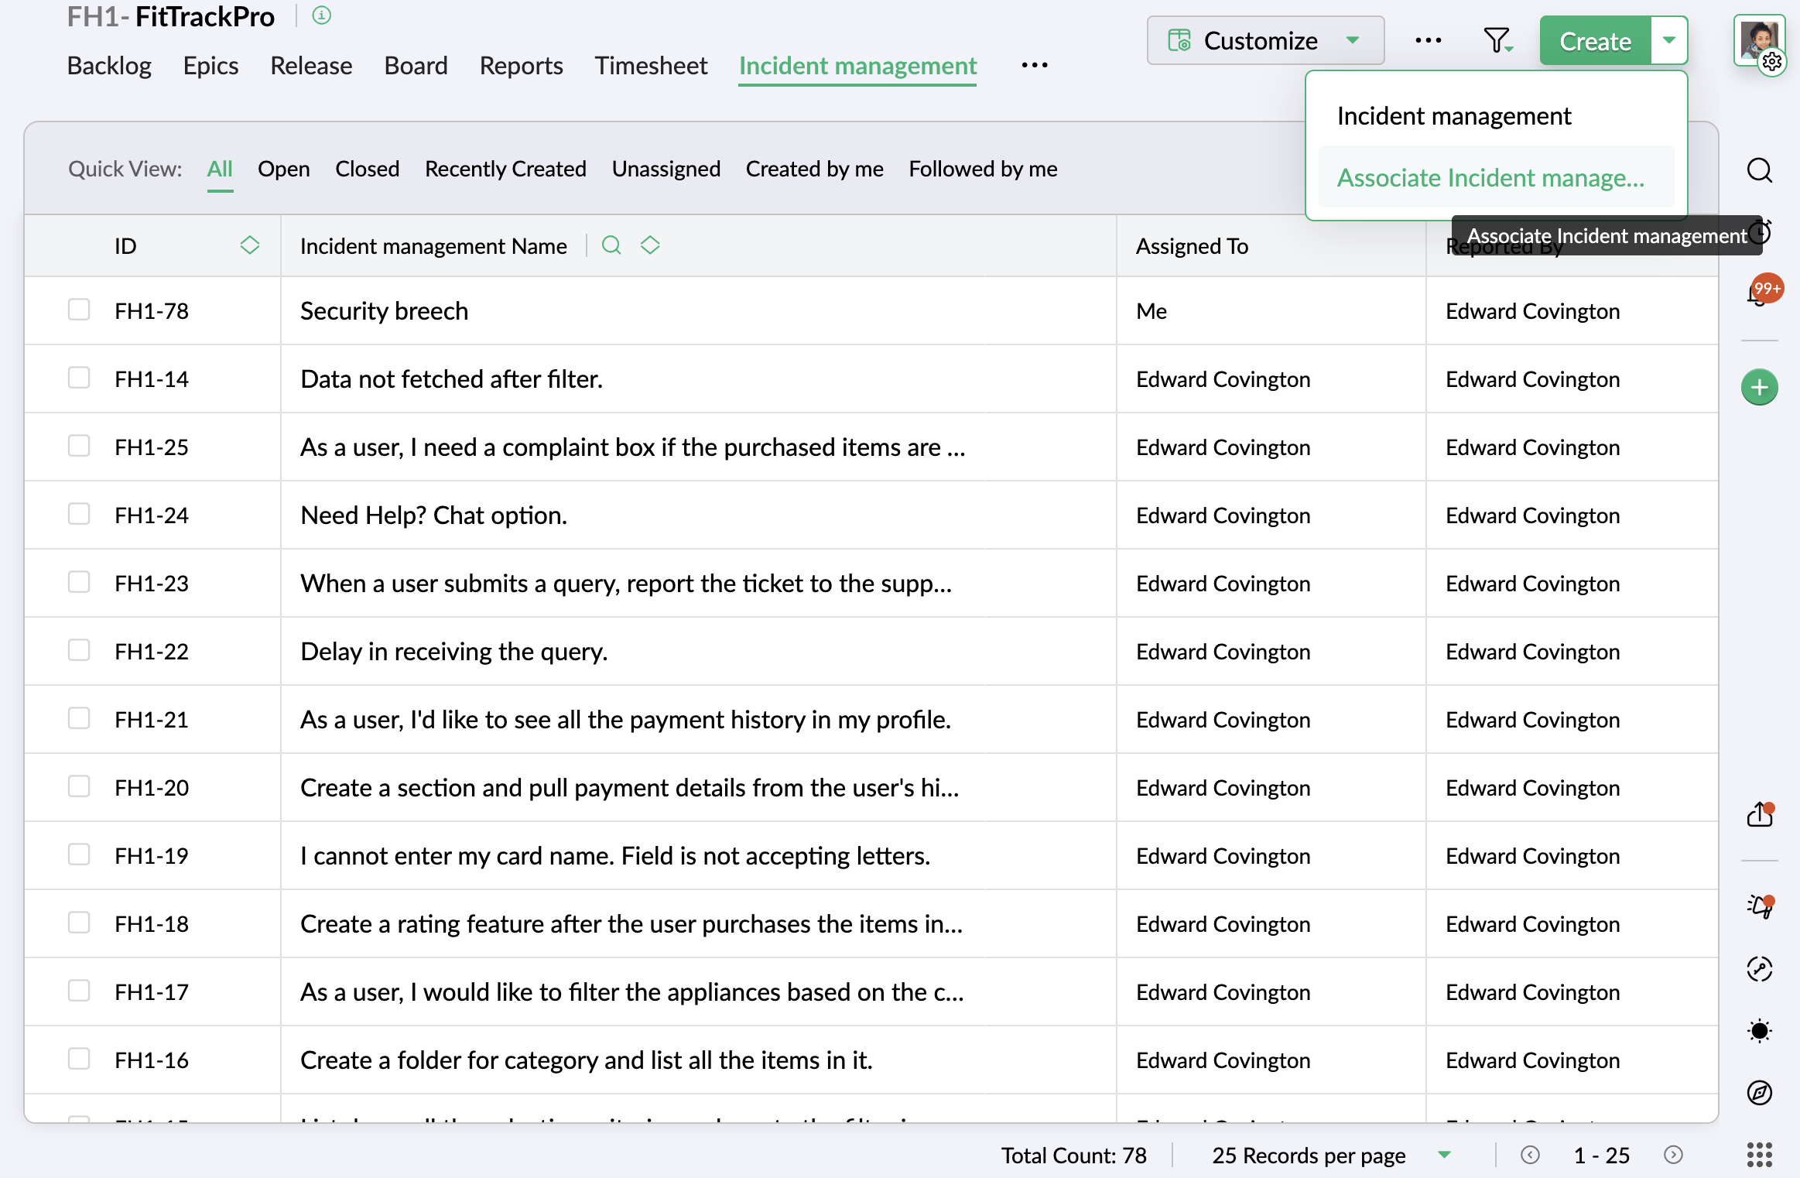Open notifications bell with 99+ badge
Viewport: 1800px width, 1178px height.
(1758, 294)
